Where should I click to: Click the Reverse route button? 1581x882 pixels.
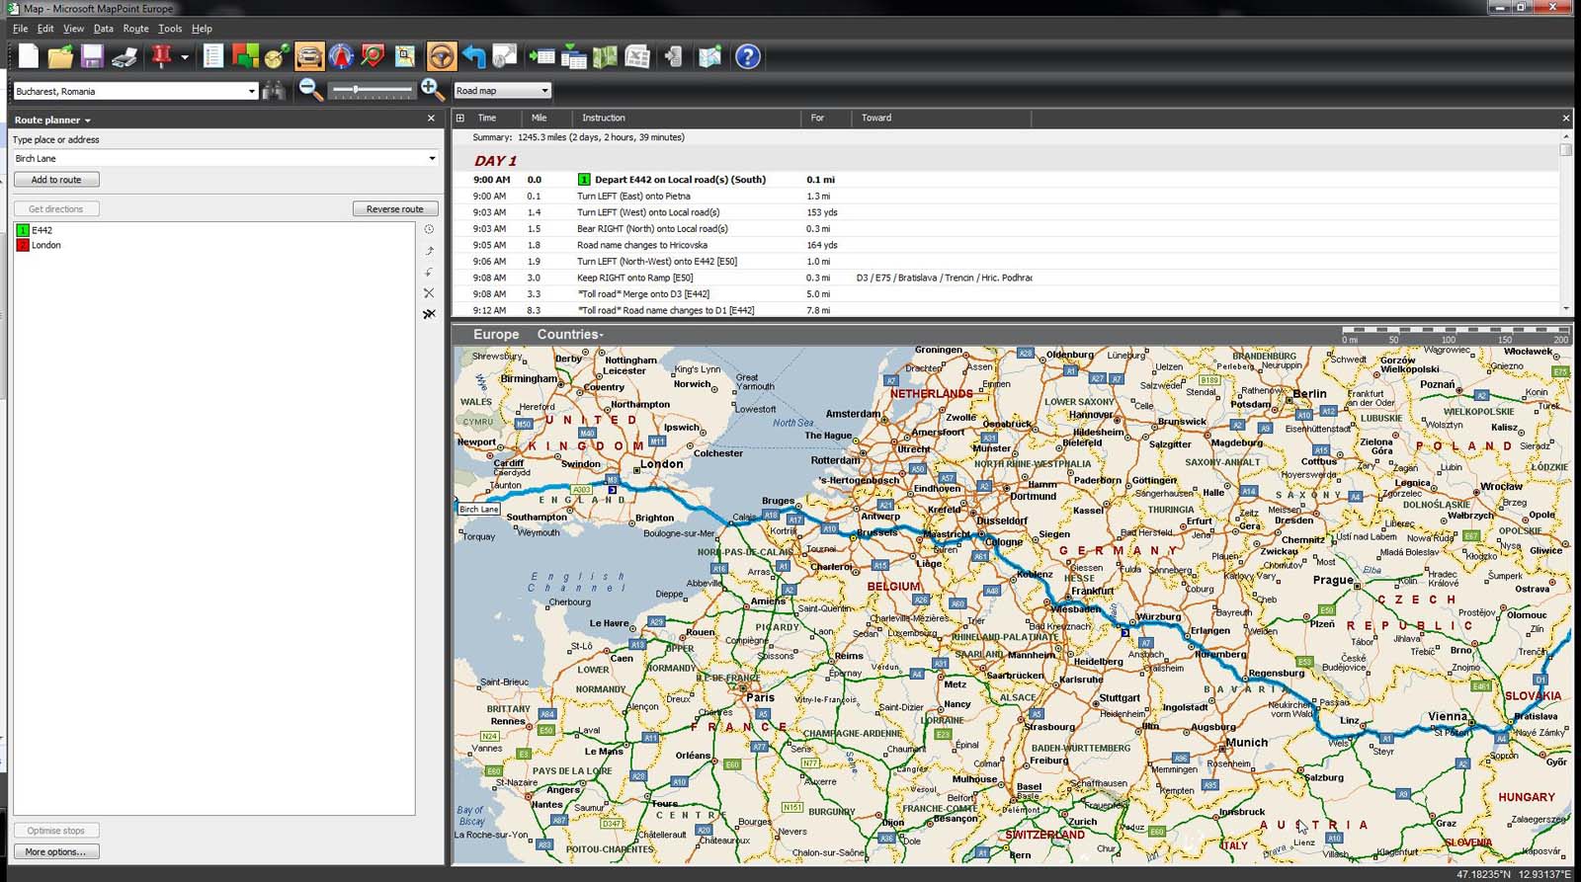395,208
